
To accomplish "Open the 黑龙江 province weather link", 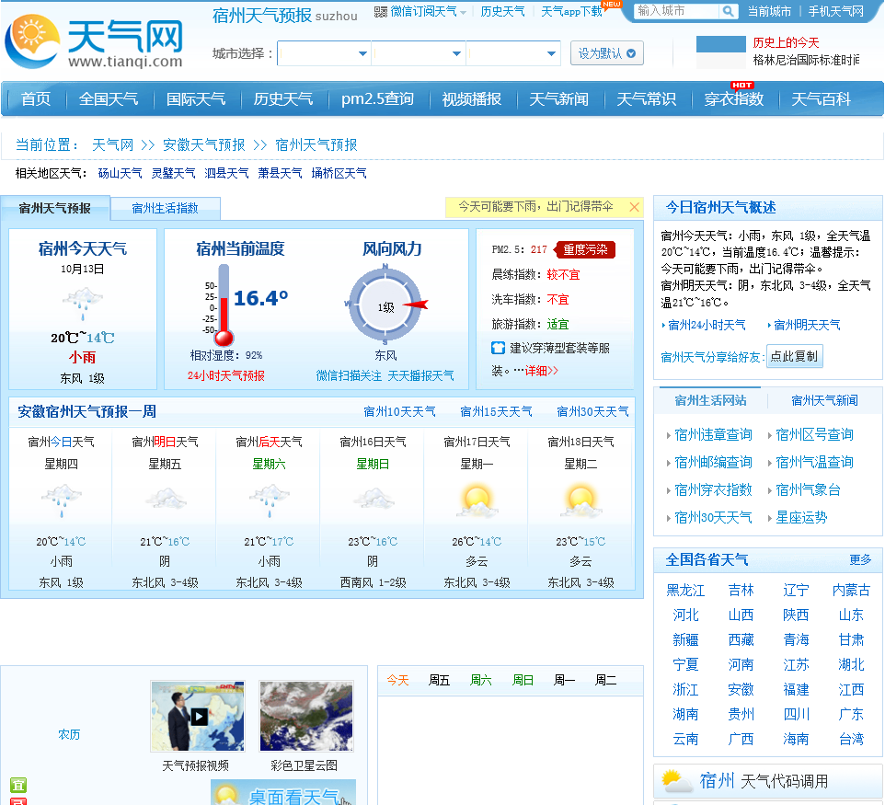I will coord(685,591).
